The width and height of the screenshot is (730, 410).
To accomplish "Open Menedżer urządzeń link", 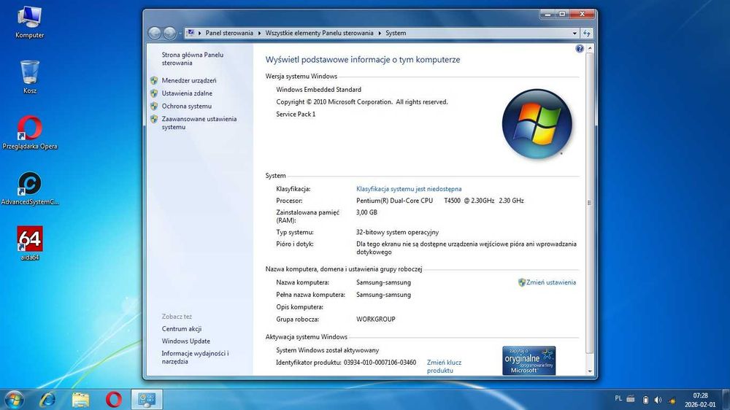I will pyautogui.click(x=189, y=80).
